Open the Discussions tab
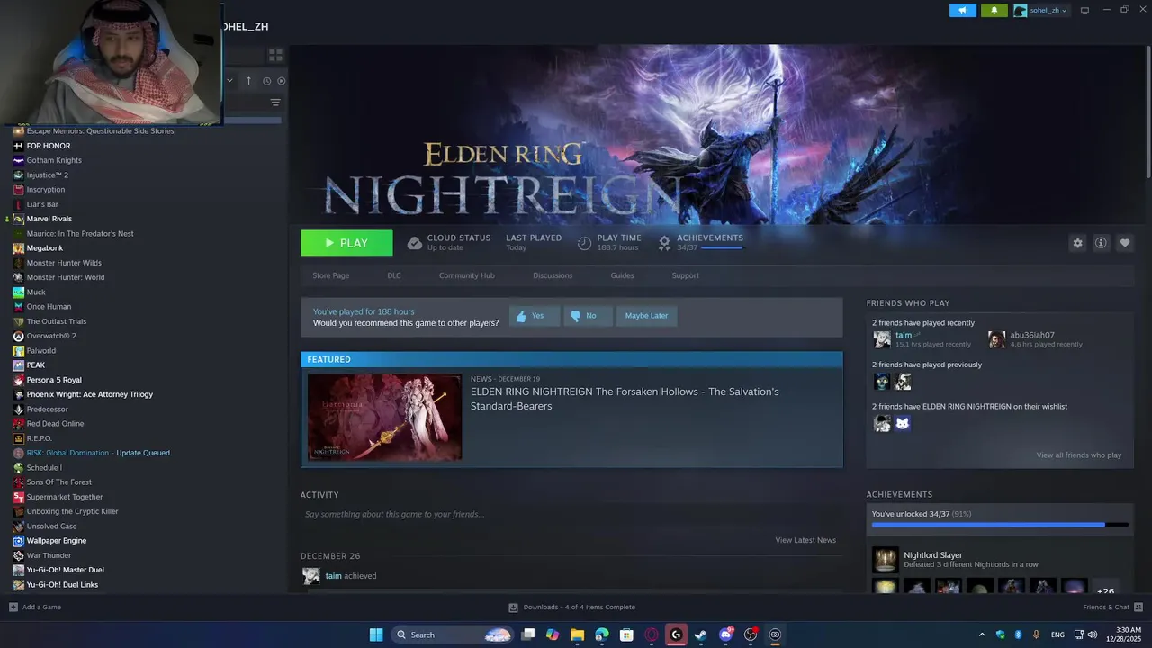Screen dimensions: 1152x648 coord(553,275)
